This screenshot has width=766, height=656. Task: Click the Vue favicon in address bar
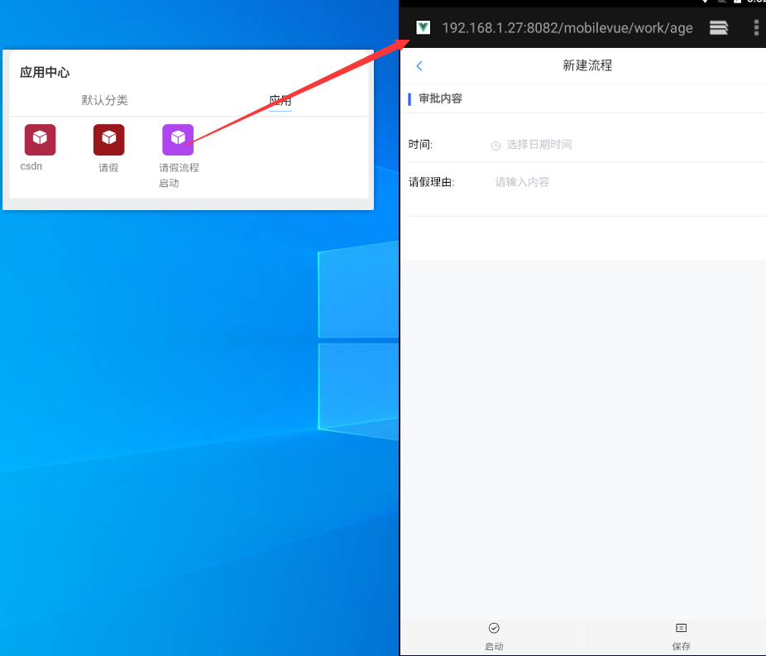tap(423, 27)
